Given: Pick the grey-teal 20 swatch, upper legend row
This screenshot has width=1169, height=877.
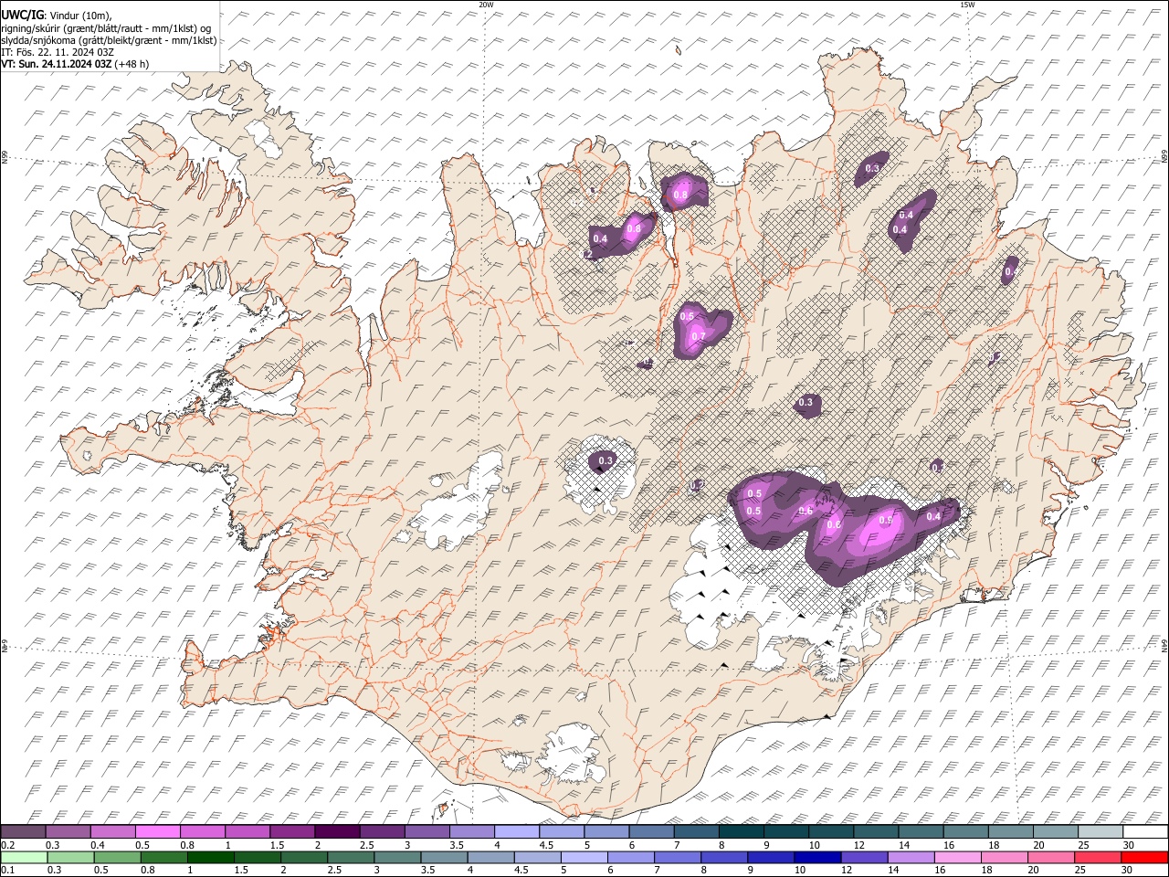Looking at the screenshot, I should [1056, 831].
